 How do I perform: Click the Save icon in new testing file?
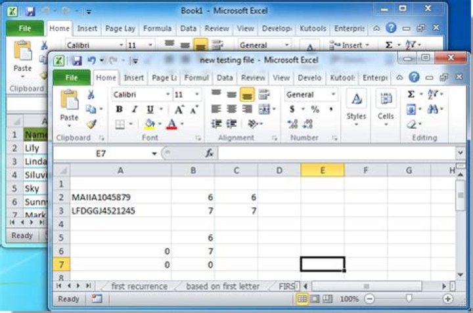[x=77, y=60]
